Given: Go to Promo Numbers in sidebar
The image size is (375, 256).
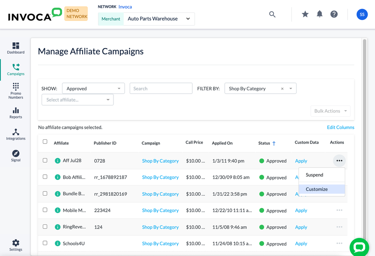Looking at the screenshot, I should tap(16, 91).
